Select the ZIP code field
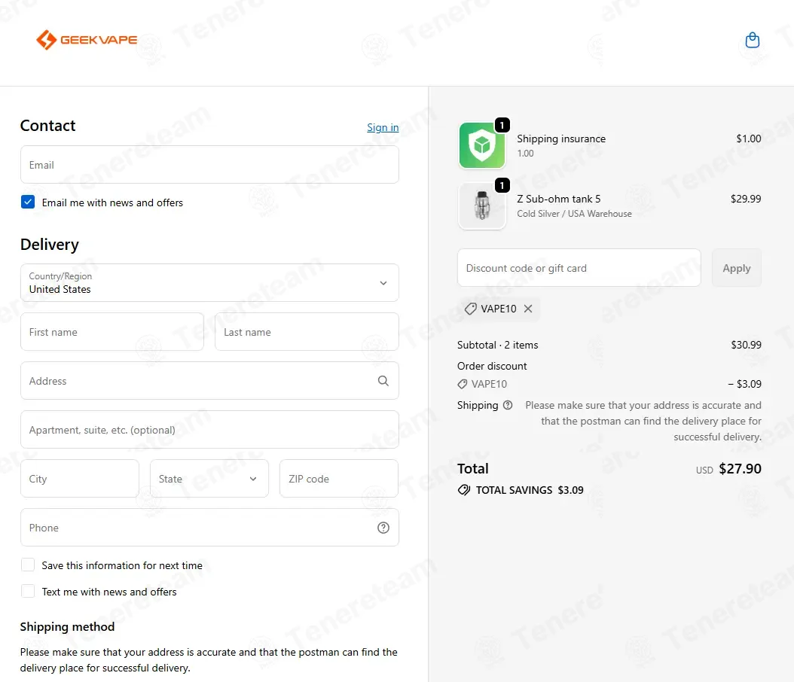 (339, 479)
